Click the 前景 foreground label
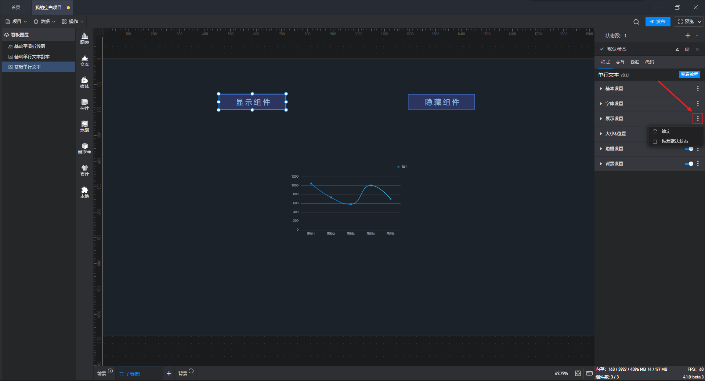The width and height of the screenshot is (705, 381). point(102,374)
